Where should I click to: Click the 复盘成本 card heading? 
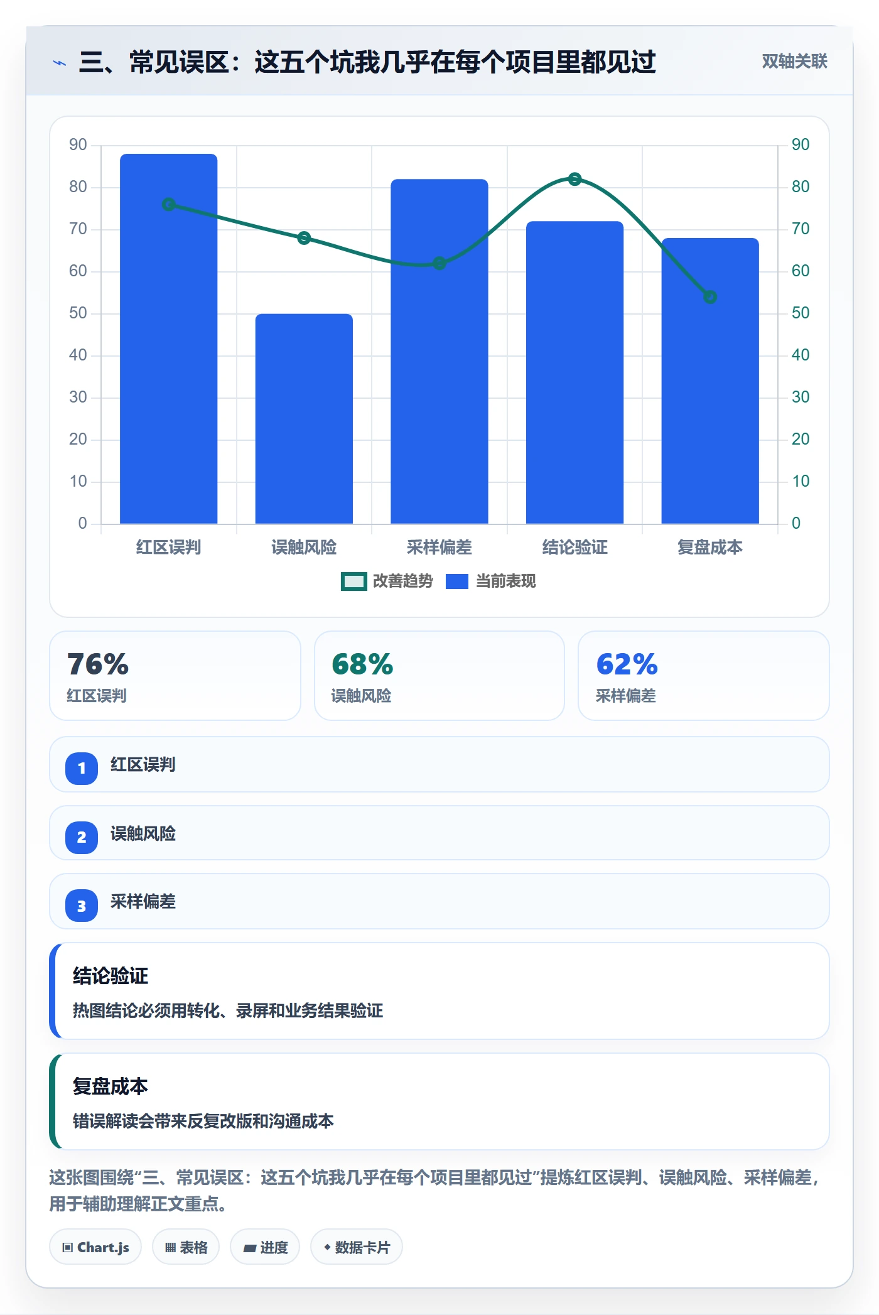pos(111,1086)
